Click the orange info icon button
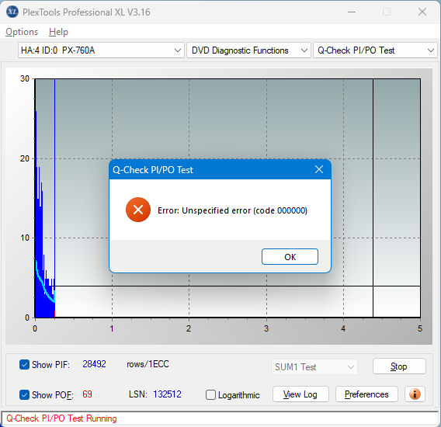441x427 pixels. pyautogui.click(x=415, y=394)
